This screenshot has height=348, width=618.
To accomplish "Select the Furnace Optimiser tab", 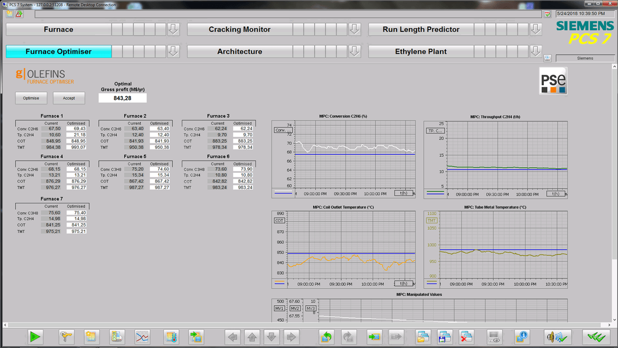I will [58, 51].
